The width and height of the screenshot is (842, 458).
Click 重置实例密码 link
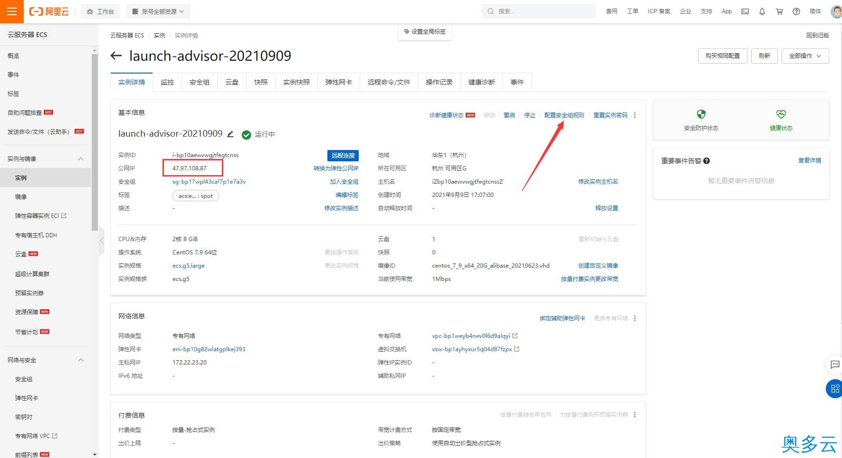pyautogui.click(x=611, y=115)
